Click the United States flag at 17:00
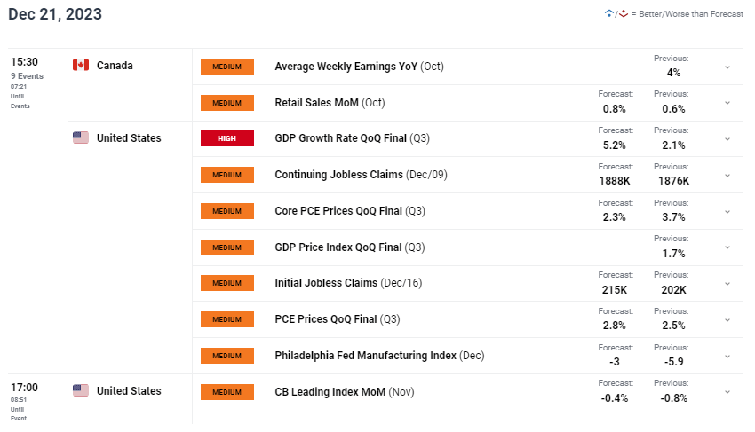 (x=81, y=390)
